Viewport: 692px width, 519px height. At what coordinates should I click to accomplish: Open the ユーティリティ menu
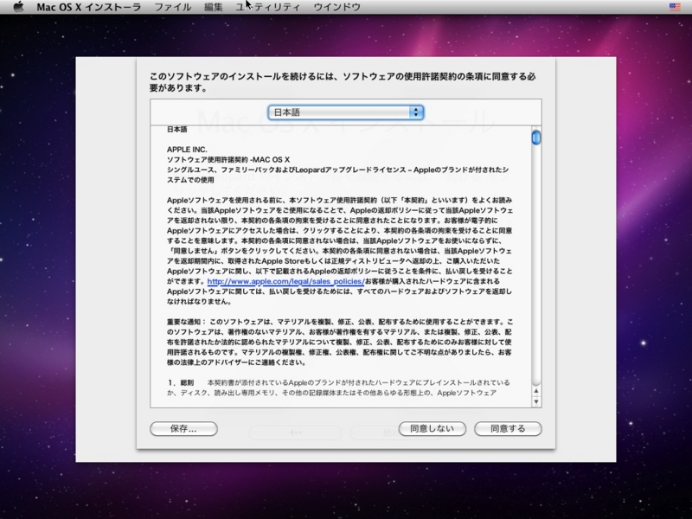pos(268,7)
